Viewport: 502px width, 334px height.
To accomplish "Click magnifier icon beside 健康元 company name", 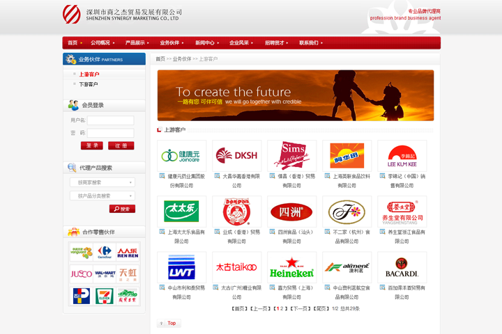I will point(162,176).
